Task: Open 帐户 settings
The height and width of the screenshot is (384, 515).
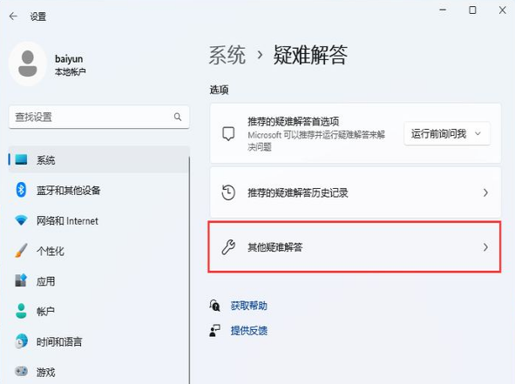Action: (x=98, y=311)
